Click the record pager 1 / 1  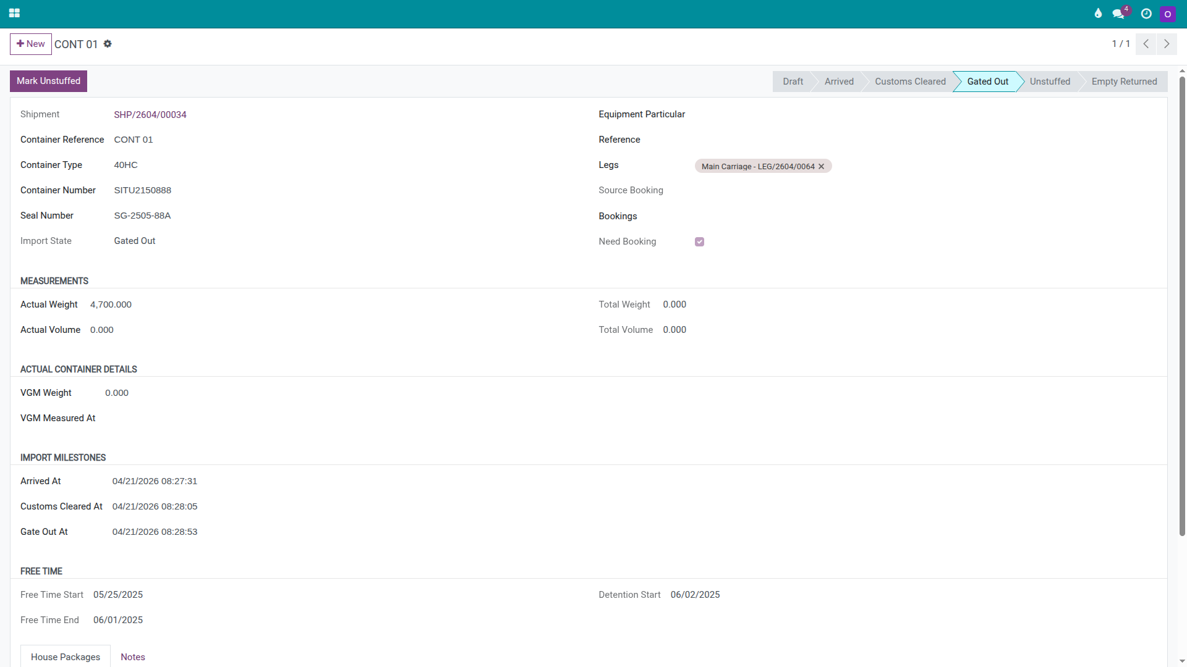click(x=1121, y=44)
